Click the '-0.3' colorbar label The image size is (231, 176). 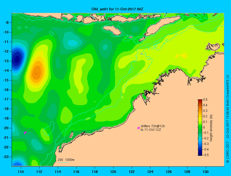(x=206, y=144)
